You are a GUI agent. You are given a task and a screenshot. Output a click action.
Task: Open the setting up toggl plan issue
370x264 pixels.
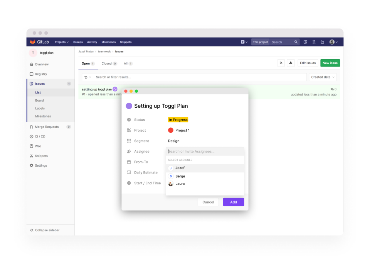(x=97, y=89)
